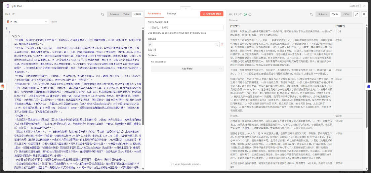Switch input view to Table
The height and width of the screenshot is (173, 371).
[x=126, y=15]
